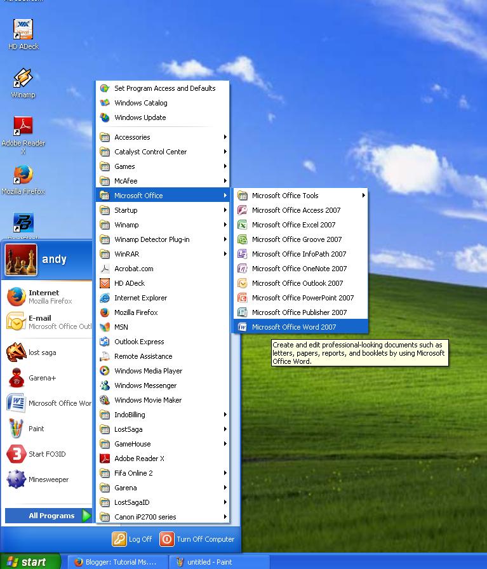Screen dimensions: 487x569
Task: Expand the WinRAR submenu arrow
Action: 225,254
